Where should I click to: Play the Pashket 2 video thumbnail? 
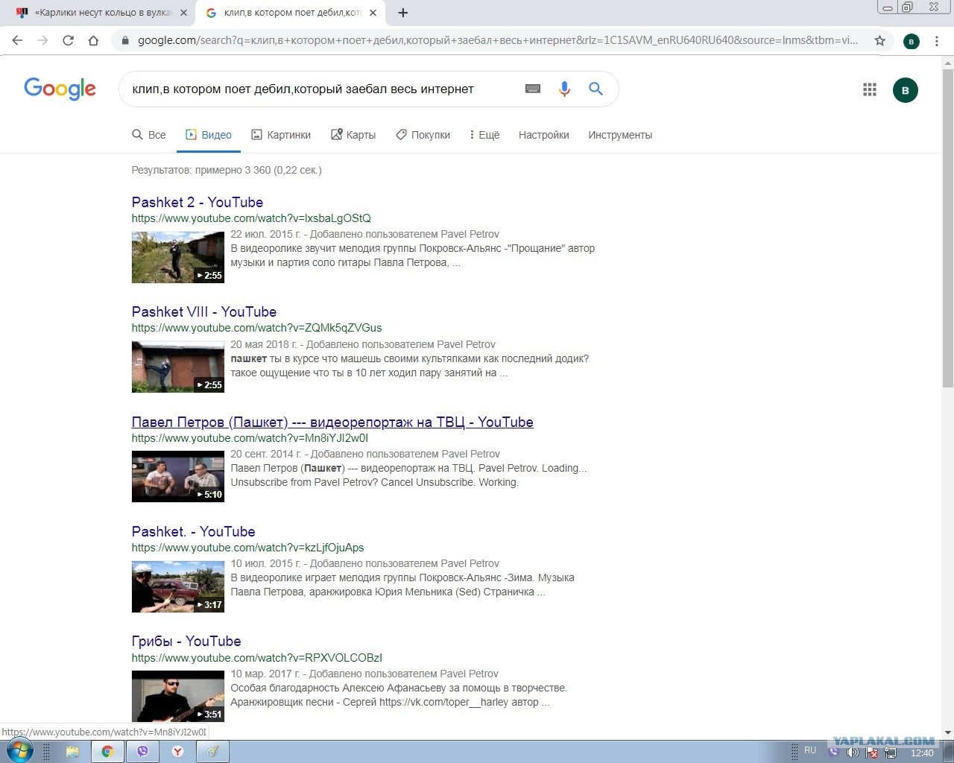click(x=178, y=257)
